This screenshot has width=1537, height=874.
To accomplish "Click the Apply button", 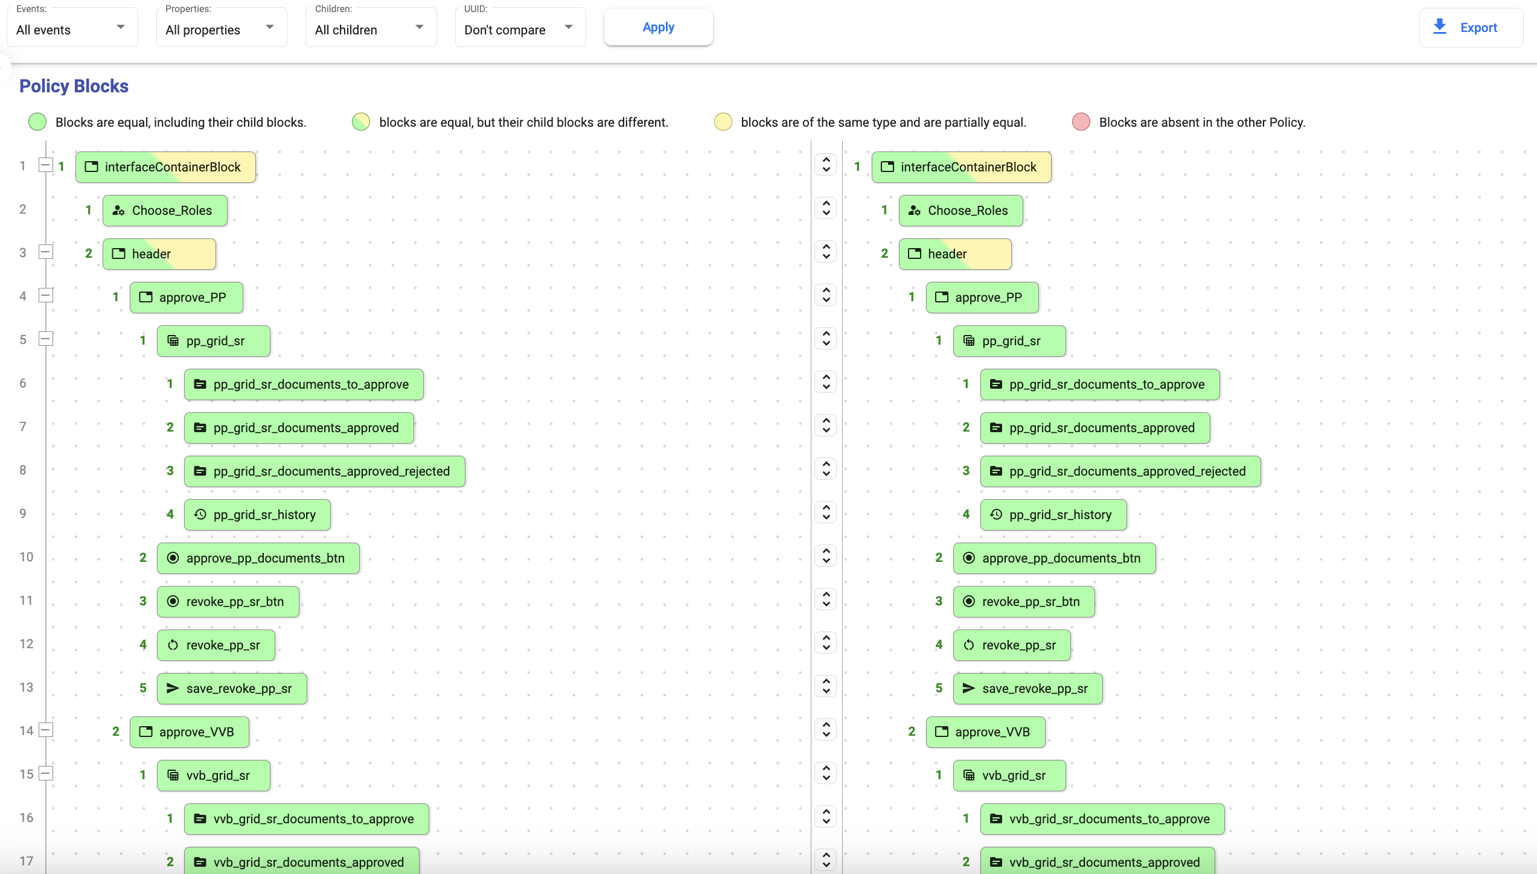I will 658,27.
